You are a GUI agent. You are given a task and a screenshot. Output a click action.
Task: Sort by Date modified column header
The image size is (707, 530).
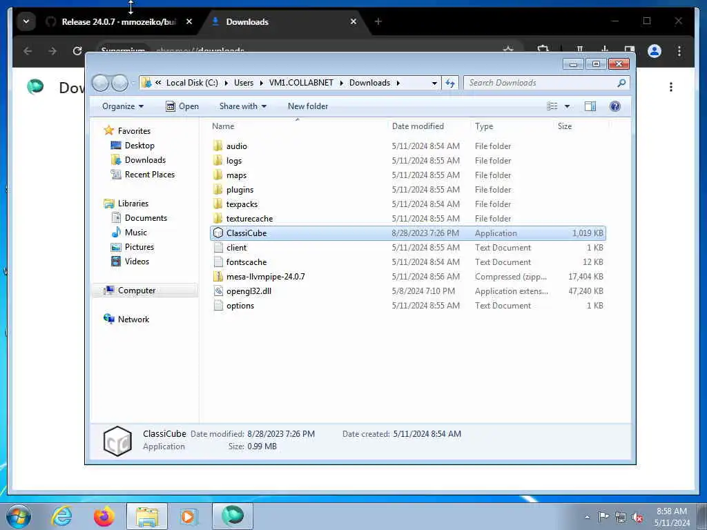[418, 126]
